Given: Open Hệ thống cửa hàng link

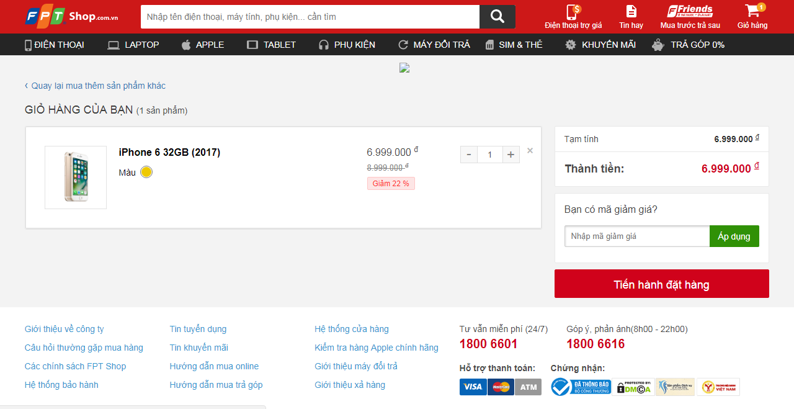Looking at the screenshot, I should click(x=352, y=329).
